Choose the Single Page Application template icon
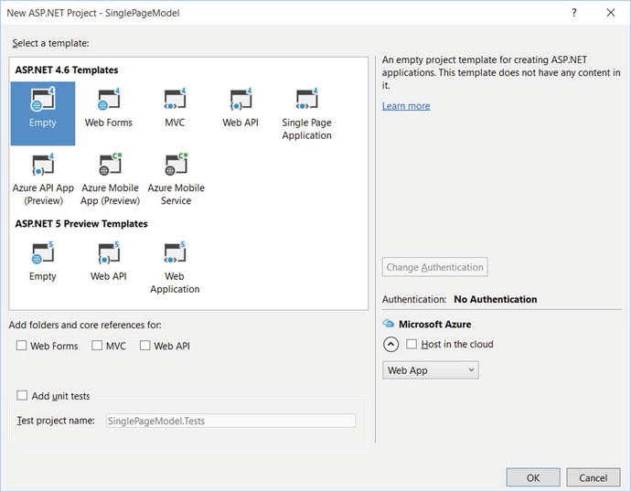631x492 pixels. coord(306,100)
